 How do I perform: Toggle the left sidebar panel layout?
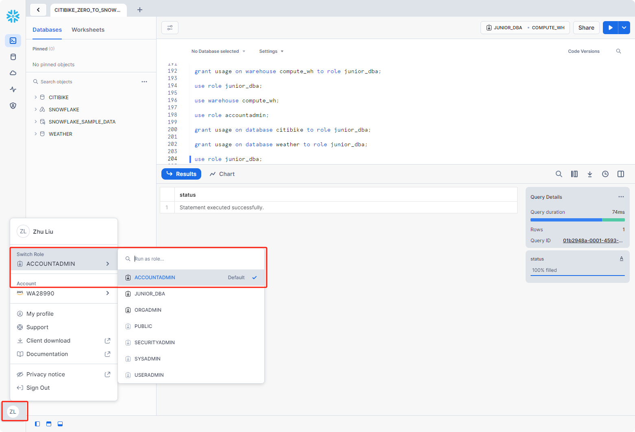(x=37, y=424)
